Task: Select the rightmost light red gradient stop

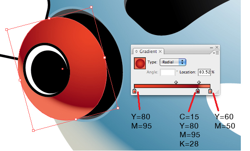Action: (210, 91)
